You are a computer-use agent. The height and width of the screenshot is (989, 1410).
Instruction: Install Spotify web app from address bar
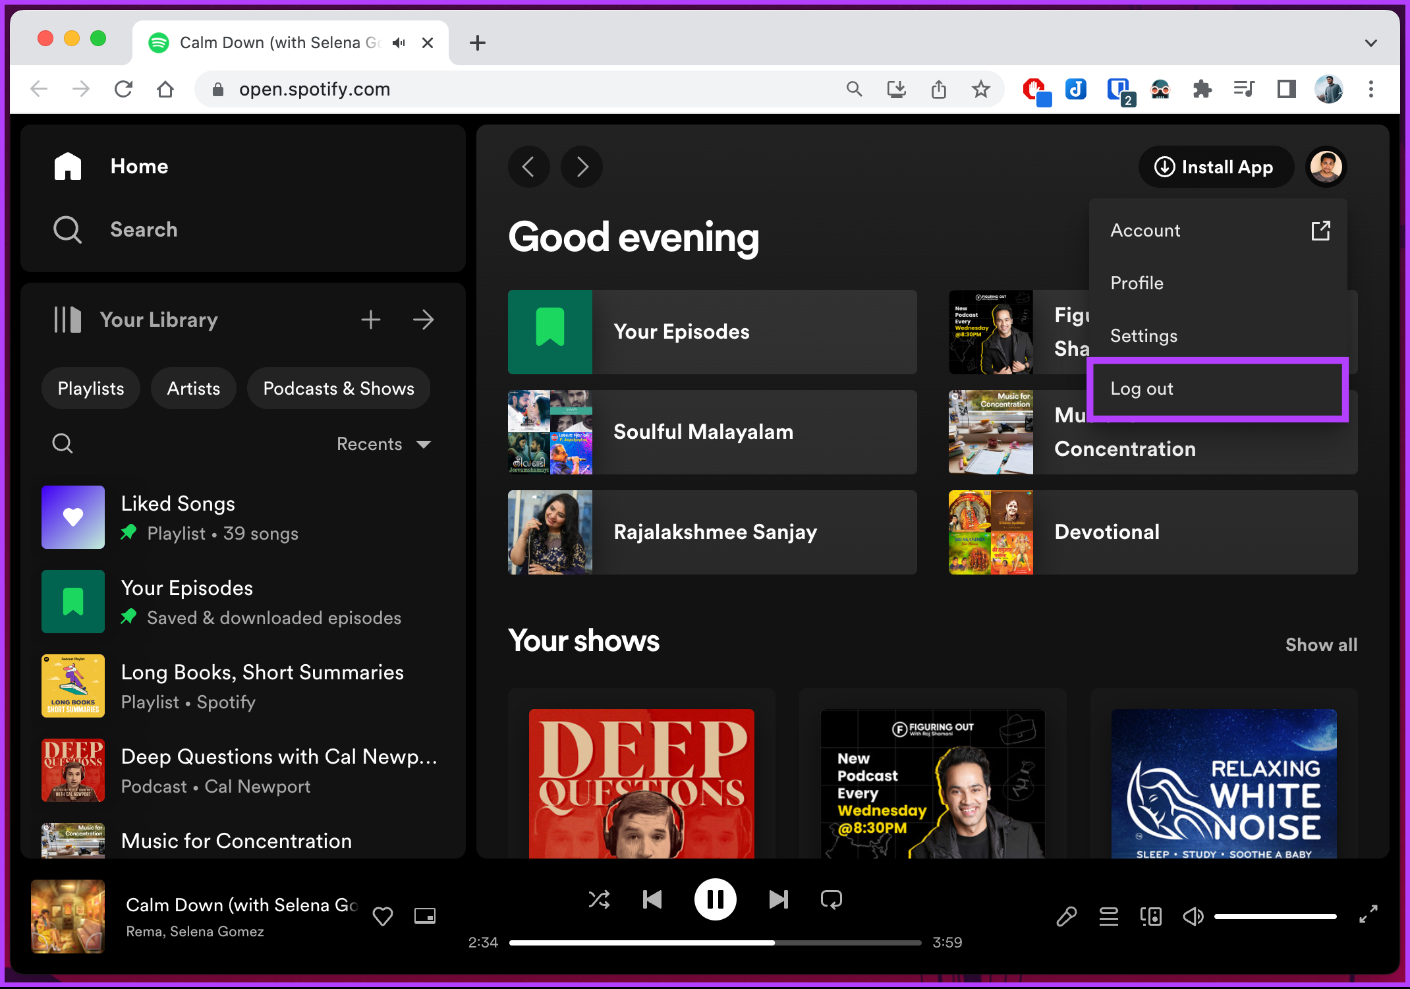[897, 89]
